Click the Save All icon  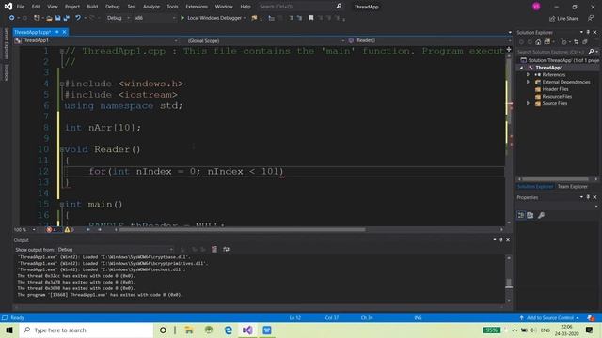pyautogui.click(x=67, y=18)
